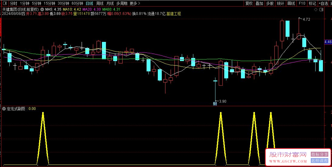Open F10 company information
The height and width of the screenshot is (167, 332).
coord(302,3)
